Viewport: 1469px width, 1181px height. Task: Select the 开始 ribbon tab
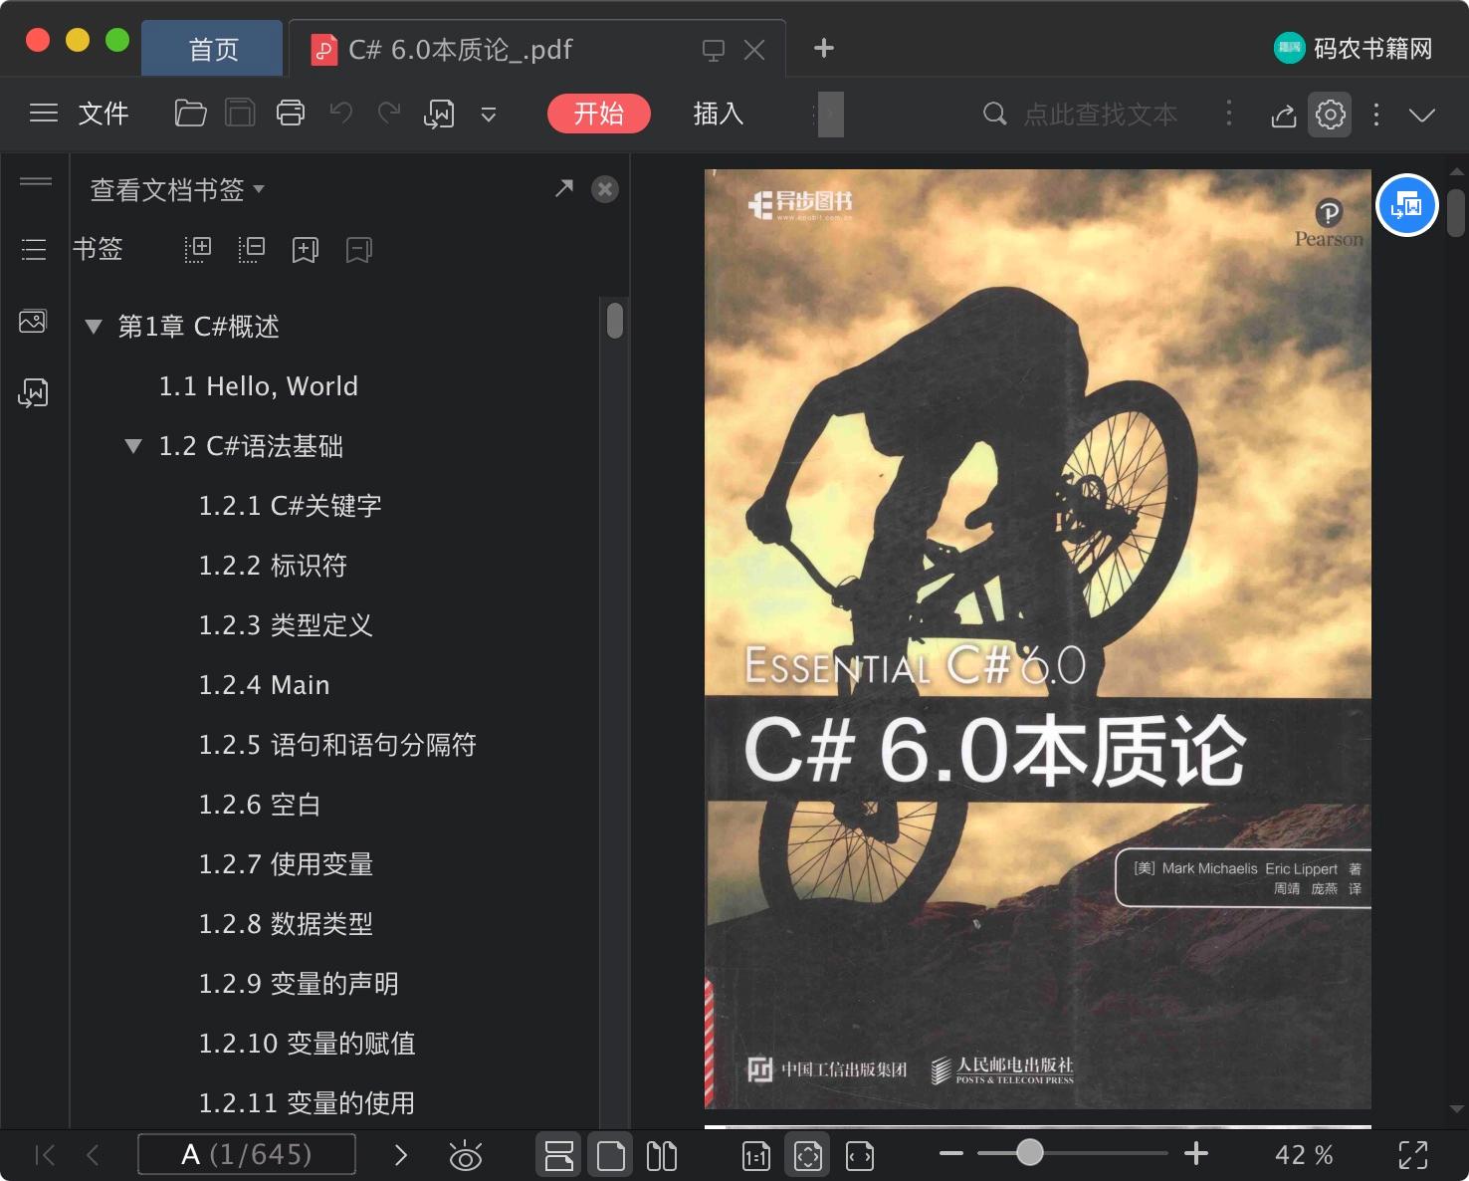[x=599, y=114]
